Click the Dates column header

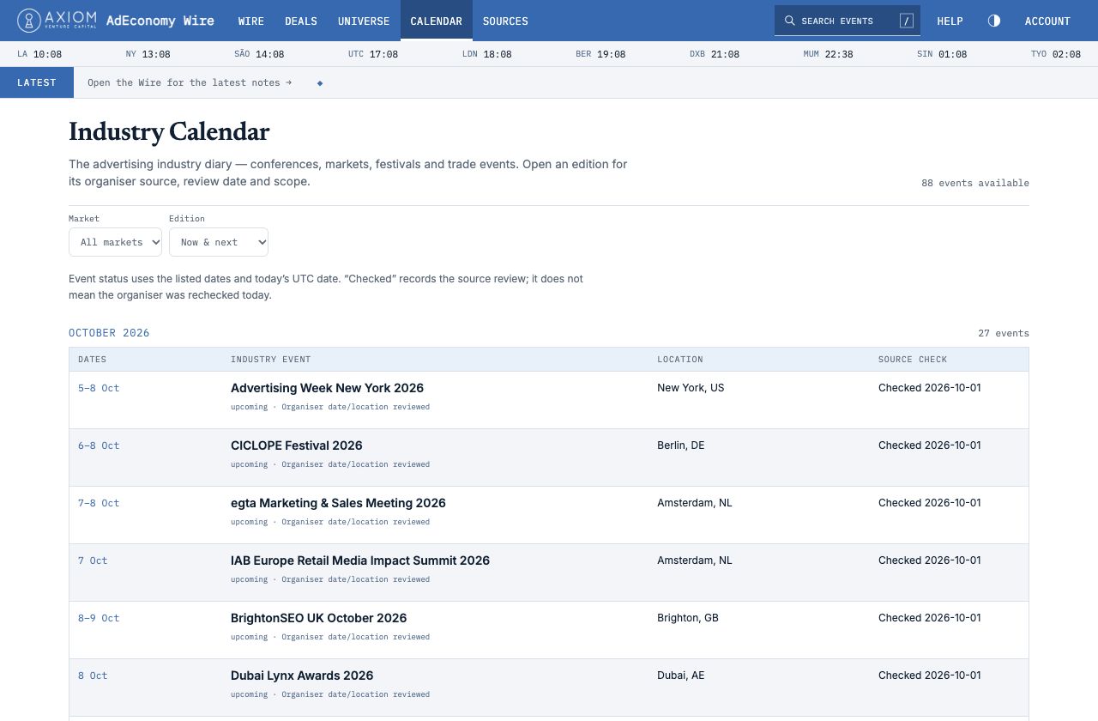click(x=93, y=360)
